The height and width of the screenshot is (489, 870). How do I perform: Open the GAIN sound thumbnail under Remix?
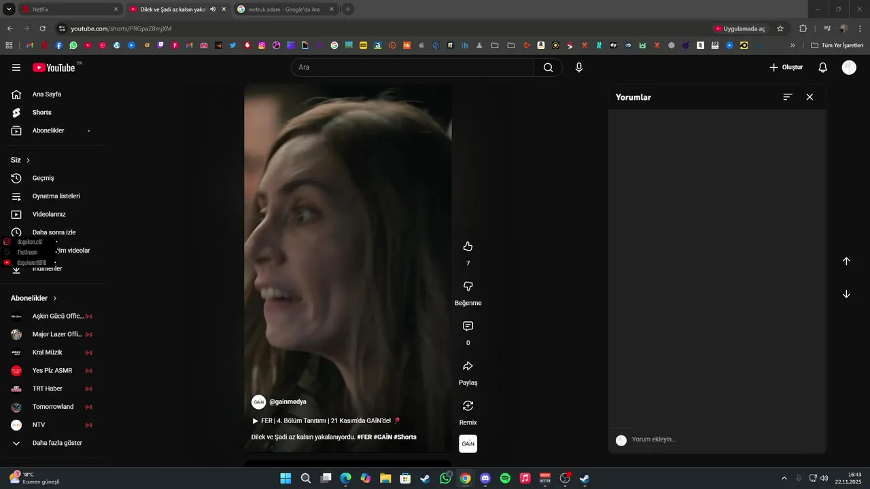[468, 443]
